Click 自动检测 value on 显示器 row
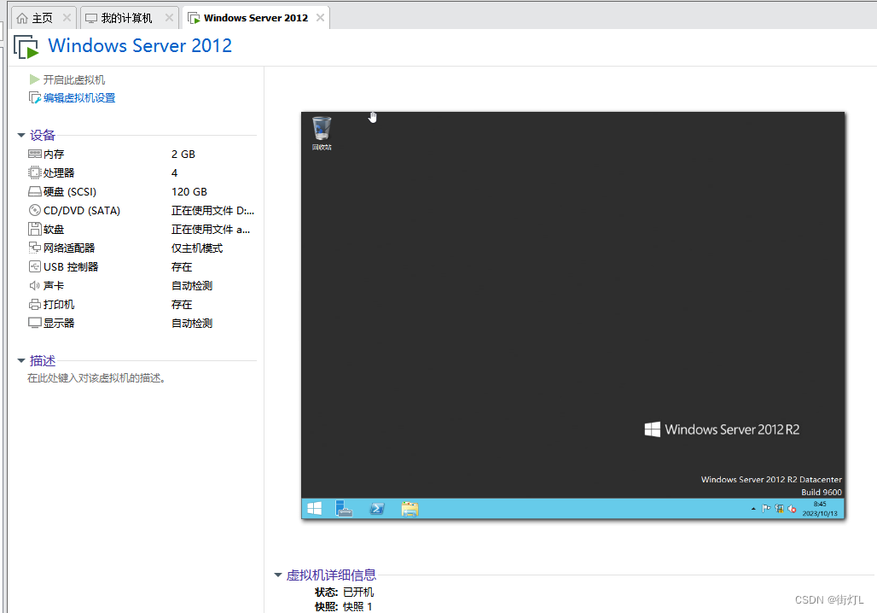 [x=192, y=323]
